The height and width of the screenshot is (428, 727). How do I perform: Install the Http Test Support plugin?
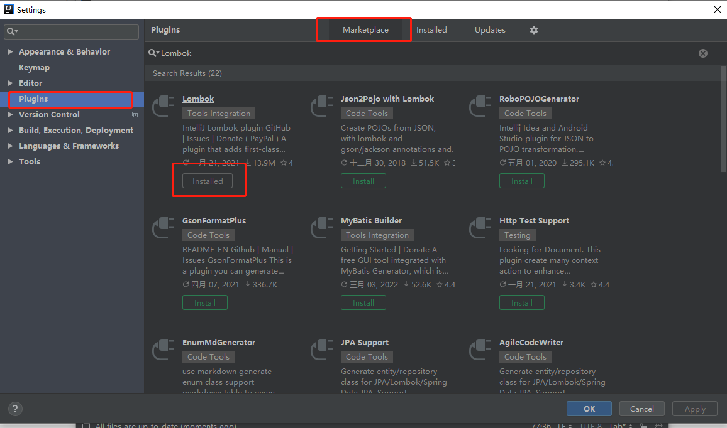click(521, 302)
